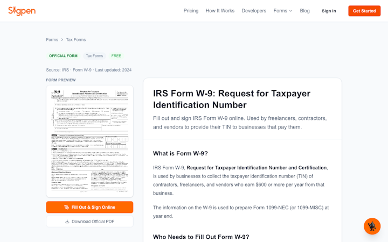This screenshot has width=388, height=242.
Task: Open the W-9 form preview thumbnail
Action: [x=89, y=141]
